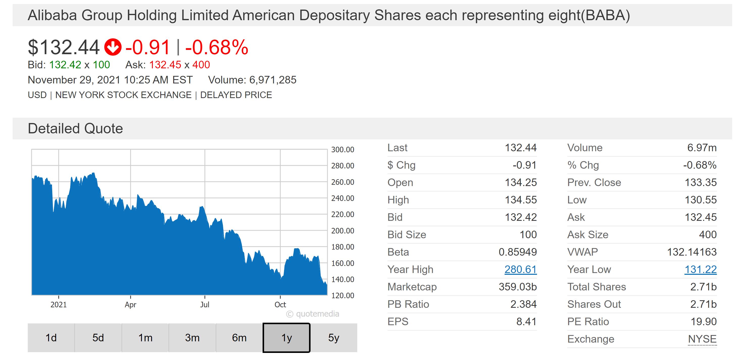Open the Year High 280.61 link

coord(520,269)
